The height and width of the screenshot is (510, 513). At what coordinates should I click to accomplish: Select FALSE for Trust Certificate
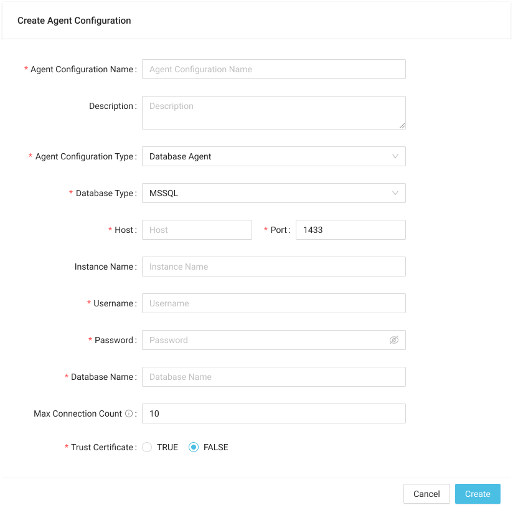pos(194,447)
